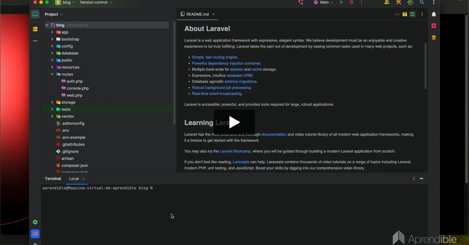
Task: Click the Terminal panel title
Action: tap(53, 179)
